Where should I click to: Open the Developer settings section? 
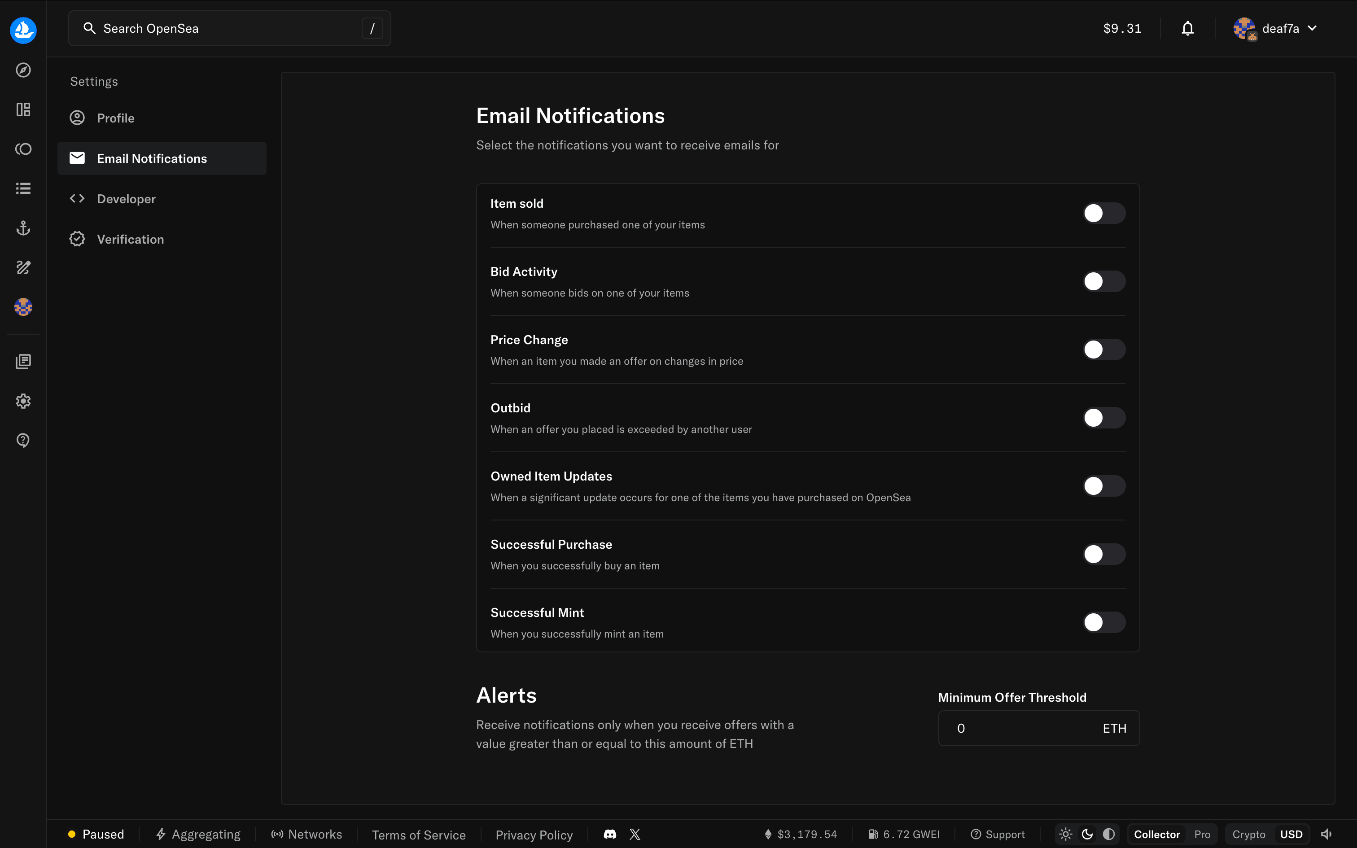126,198
